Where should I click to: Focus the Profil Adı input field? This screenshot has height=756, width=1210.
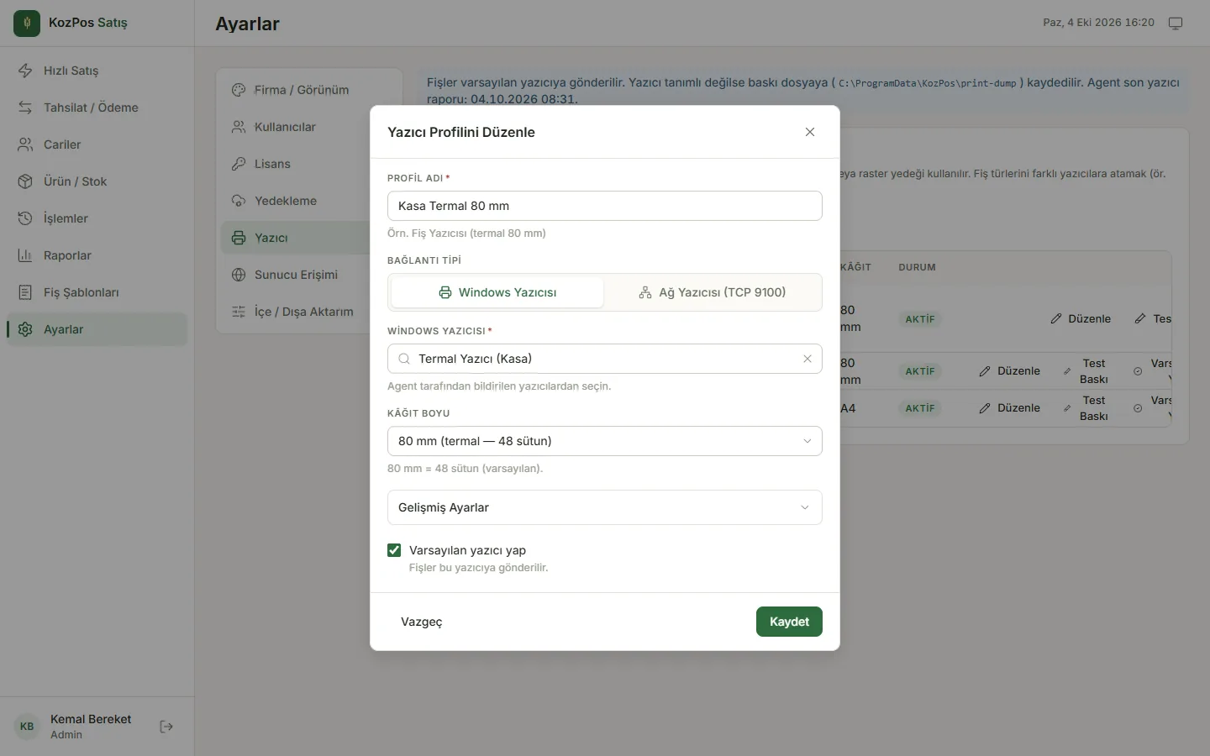[605, 206]
